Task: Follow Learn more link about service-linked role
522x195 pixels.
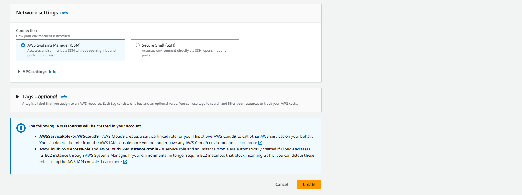Action: click(x=246, y=143)
